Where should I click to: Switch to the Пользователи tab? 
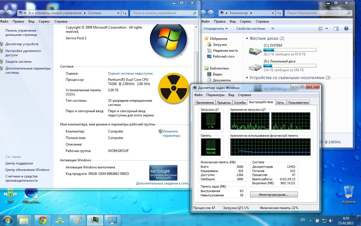(x=298, y=103)
